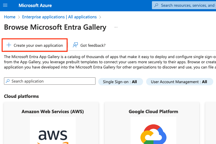This screenshot has height=144, width=216.
Task: Select the Create your own application label
Action: pos(38,45)
